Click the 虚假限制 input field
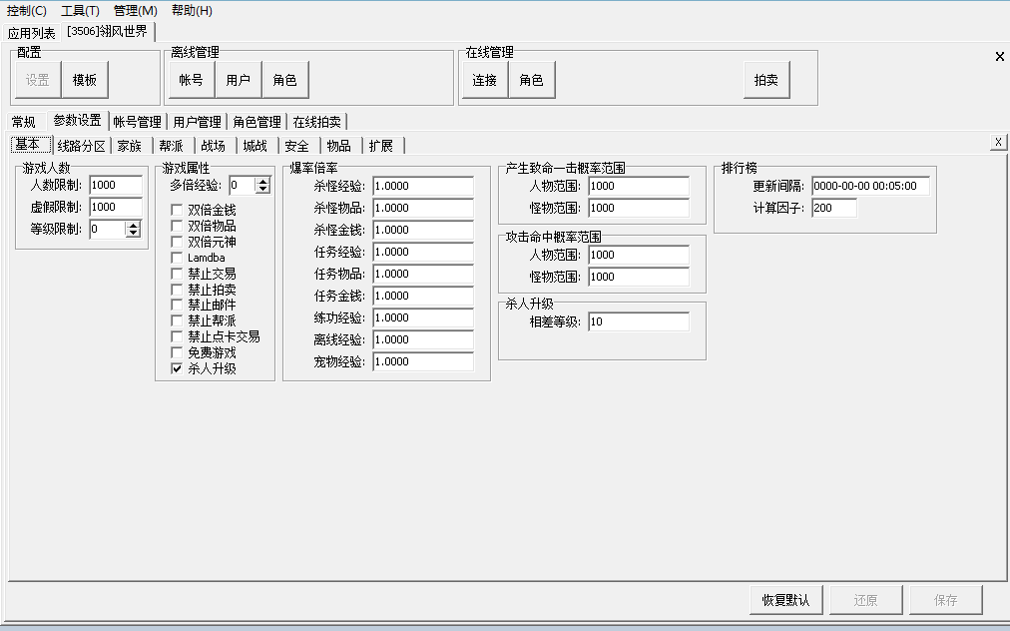 click(x=116, y=207)
